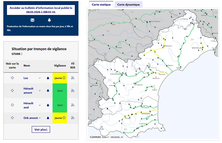Click the Voir sur la carte column header
This screenshot has width=222, height=143.
[x=12, y=66]
